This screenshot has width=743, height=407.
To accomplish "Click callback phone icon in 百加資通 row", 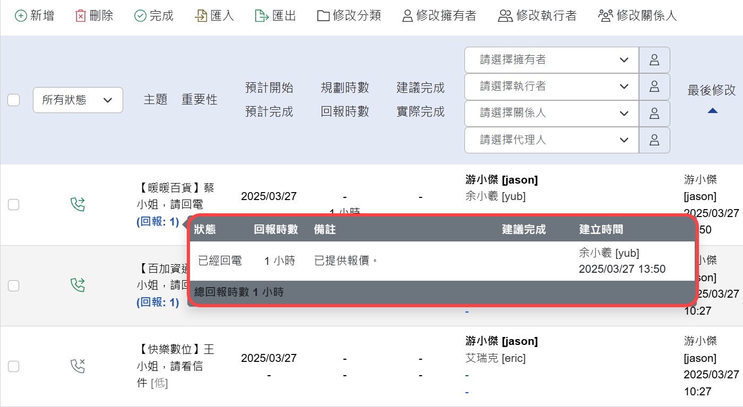I will [78, 285].
